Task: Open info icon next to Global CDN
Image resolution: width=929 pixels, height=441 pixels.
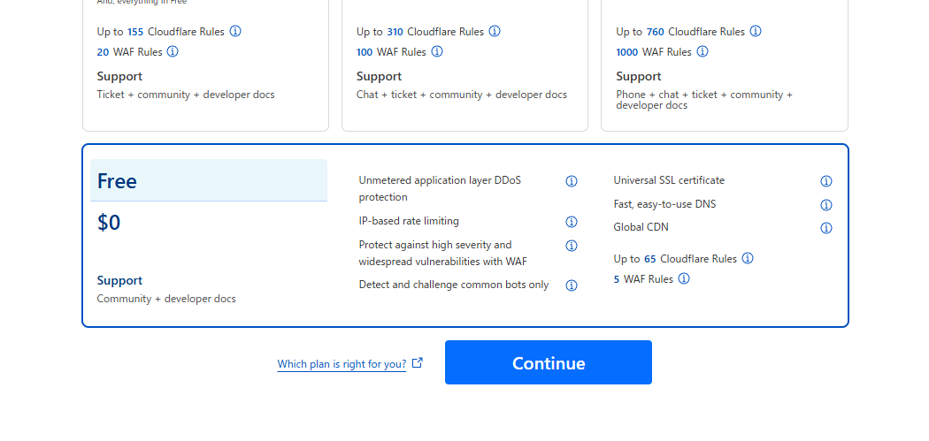Action: 826,228
